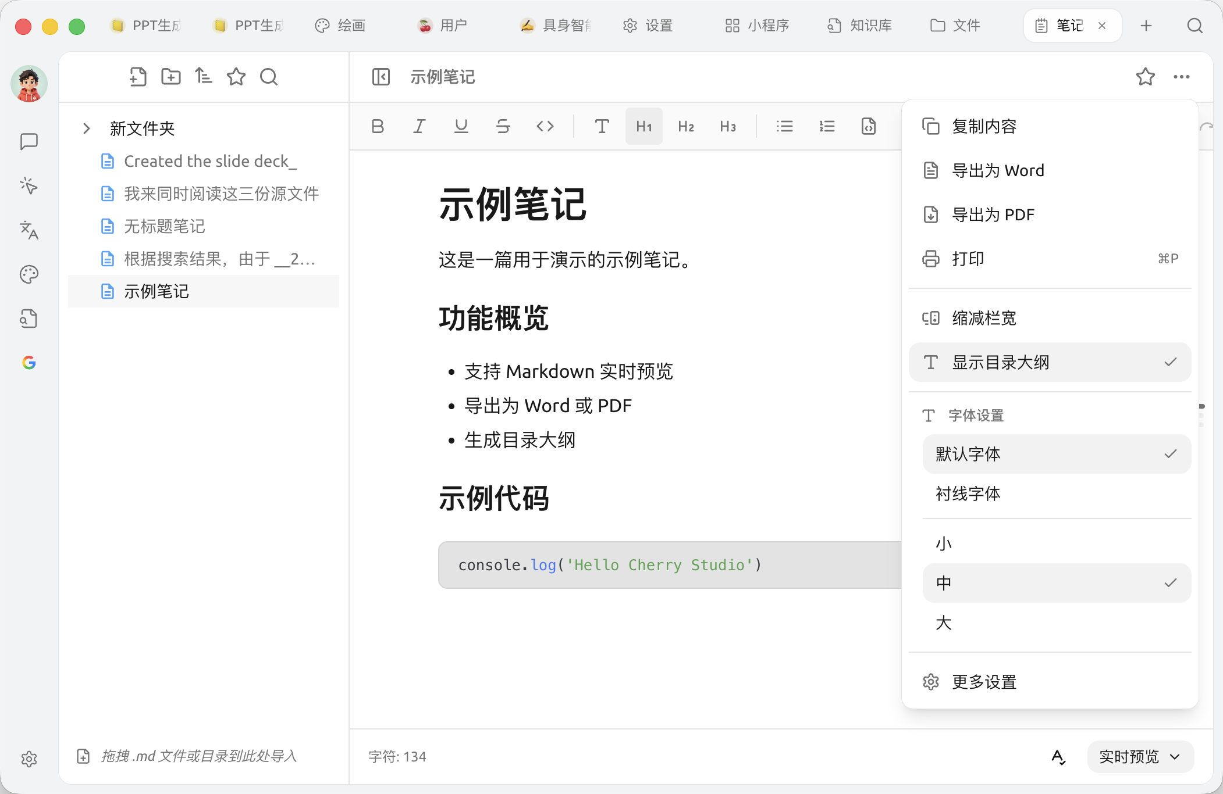Apply underline formatting
The image size is (1223, 794).
pyautogui.click(x=461, y=126)
